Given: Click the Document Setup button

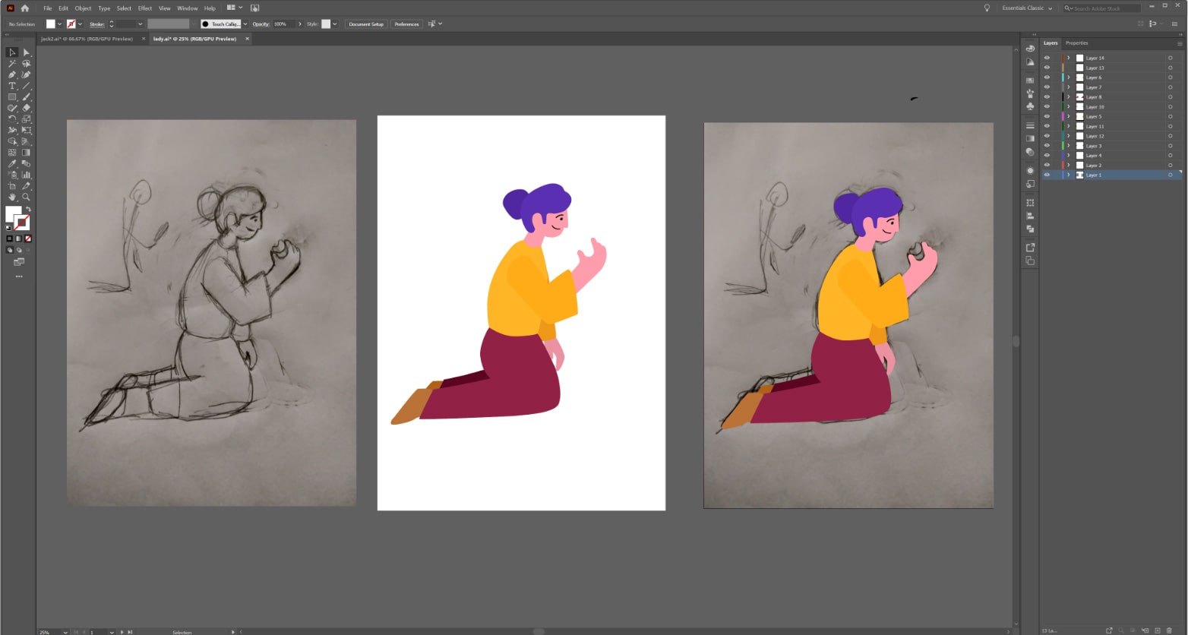Looking at the screenshot, I should pos(366,24).
